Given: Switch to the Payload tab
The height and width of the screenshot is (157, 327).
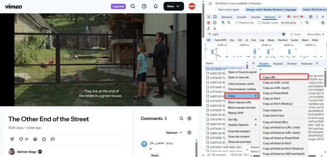Looking at the screenshot, I should [278, 64].
